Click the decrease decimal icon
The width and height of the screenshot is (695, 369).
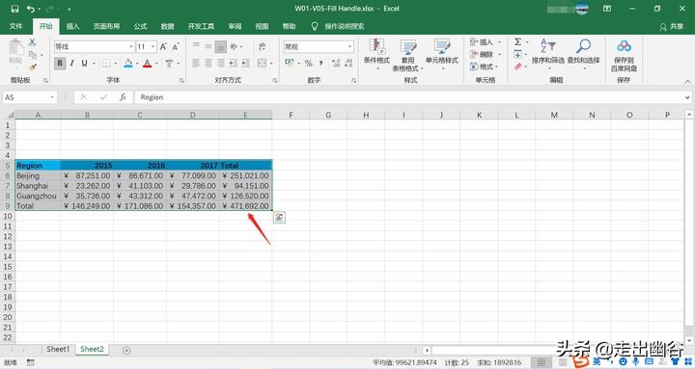[x=348, y=64]
